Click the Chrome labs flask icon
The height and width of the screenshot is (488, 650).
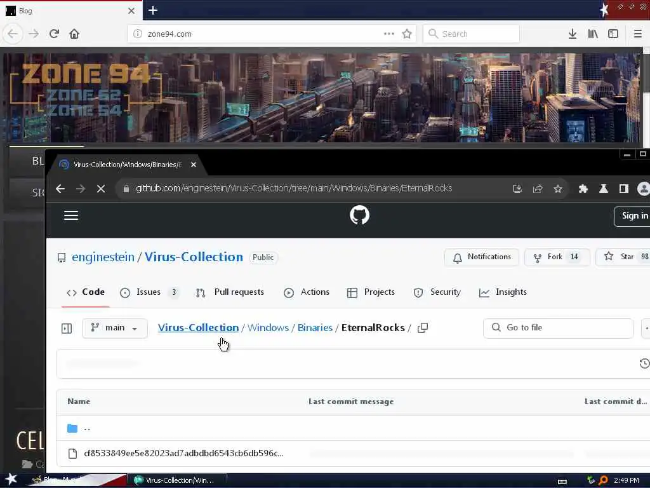(x=604, y=189)
